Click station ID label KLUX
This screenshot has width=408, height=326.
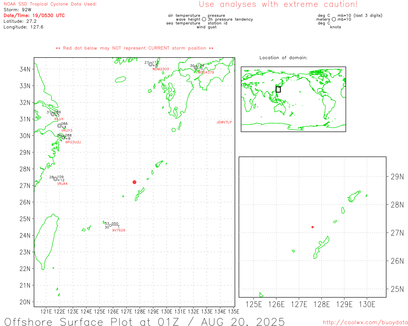(x=59, y=119)
